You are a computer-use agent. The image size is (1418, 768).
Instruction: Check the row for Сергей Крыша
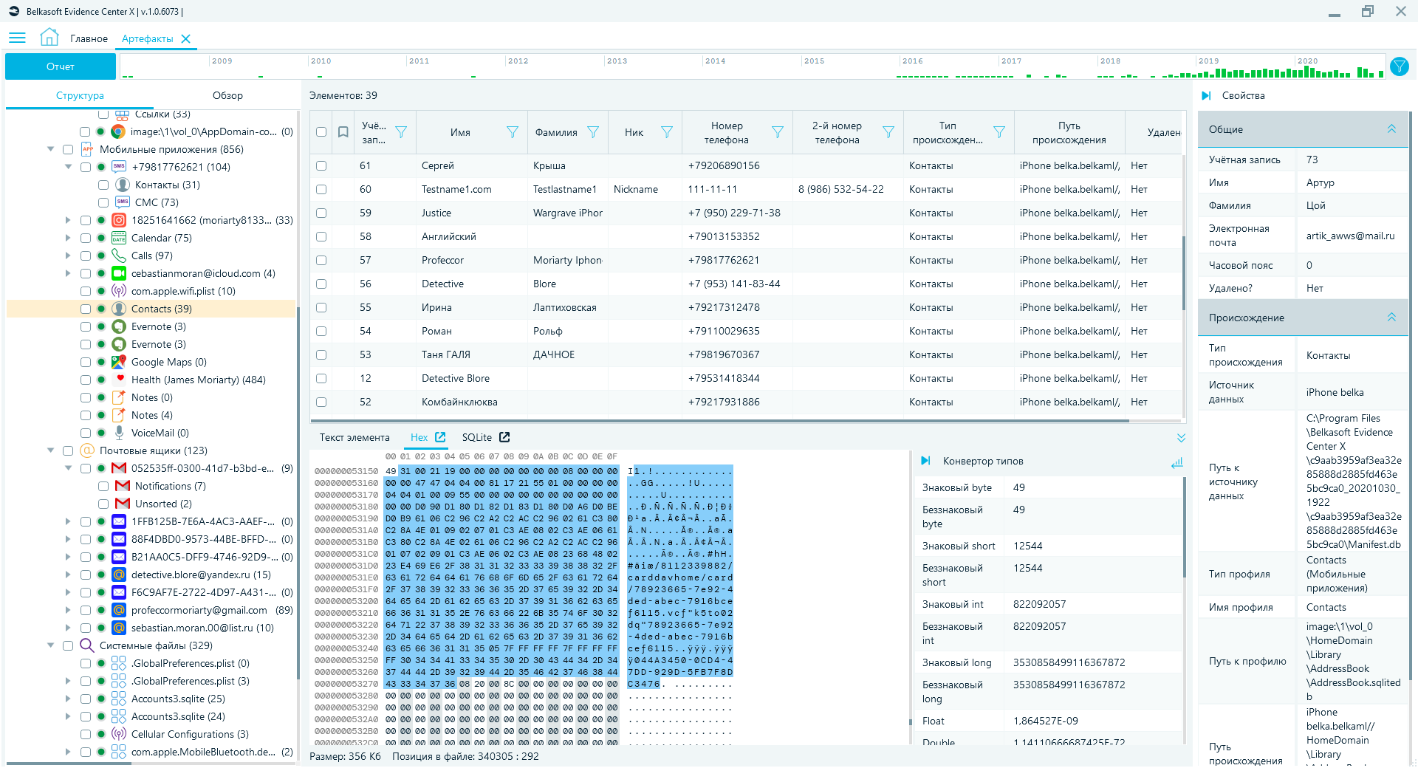pyautogui.click(x=321, y=166)
